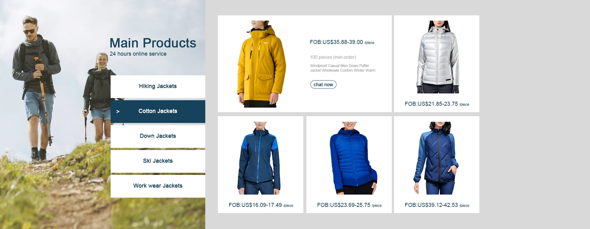Screen dimensions: 590x229
Task: Open the royal blue quilted jacket image
Action: [352, 158]
